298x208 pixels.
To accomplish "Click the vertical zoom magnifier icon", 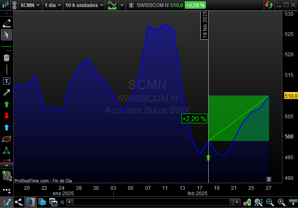I will click(x=259, y=202).
